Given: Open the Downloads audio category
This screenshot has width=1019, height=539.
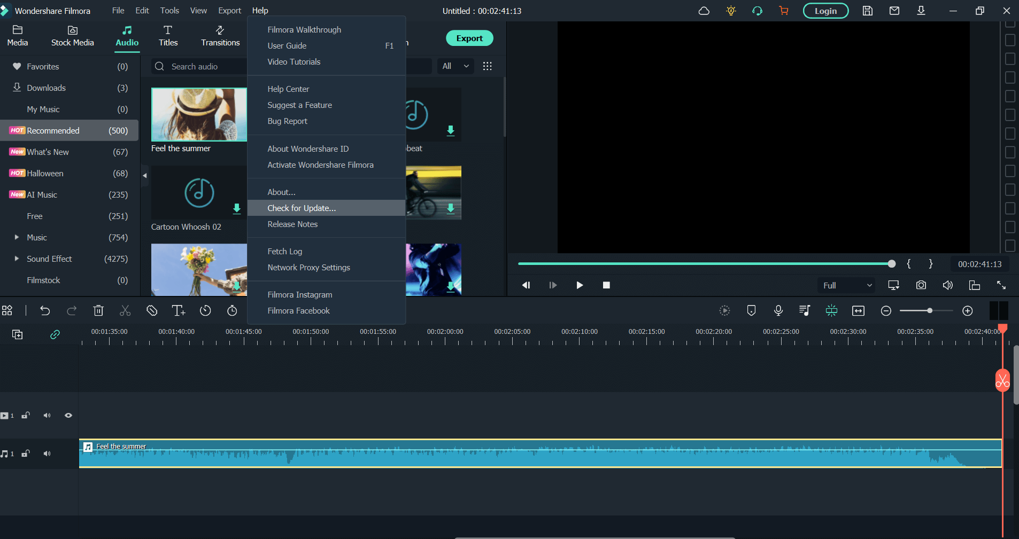Looking at the screenshot, I should click(x=69, y=88).
